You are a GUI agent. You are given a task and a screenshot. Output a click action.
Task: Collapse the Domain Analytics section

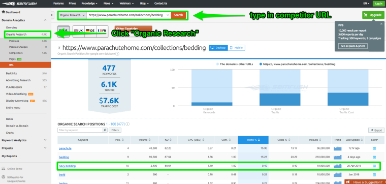coord(45,20)
